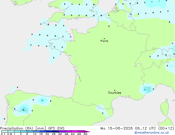This screenshot has width=175, height=135.
Task: Select the 10–15 mm legend color swatch
Action: coord(37,131)
